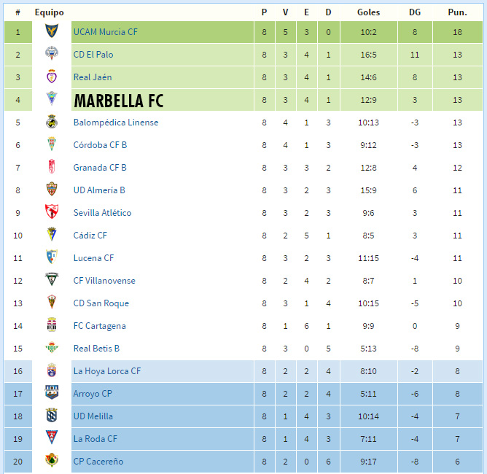Click the MARBELLA FC highlighted team name
Viewport: 487px width, 474px height.
tap(119, 101)
